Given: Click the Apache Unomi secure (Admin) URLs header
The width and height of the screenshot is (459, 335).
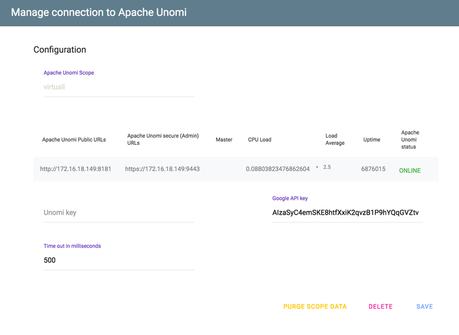Looking at the screenshot, I should (163, 139).
